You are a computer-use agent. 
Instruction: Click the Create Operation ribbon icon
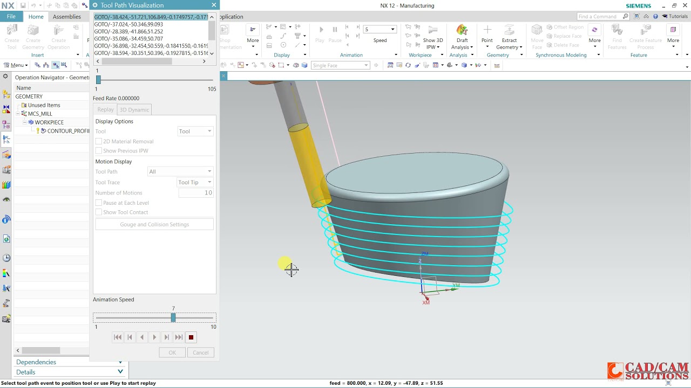tap(58, 36)
